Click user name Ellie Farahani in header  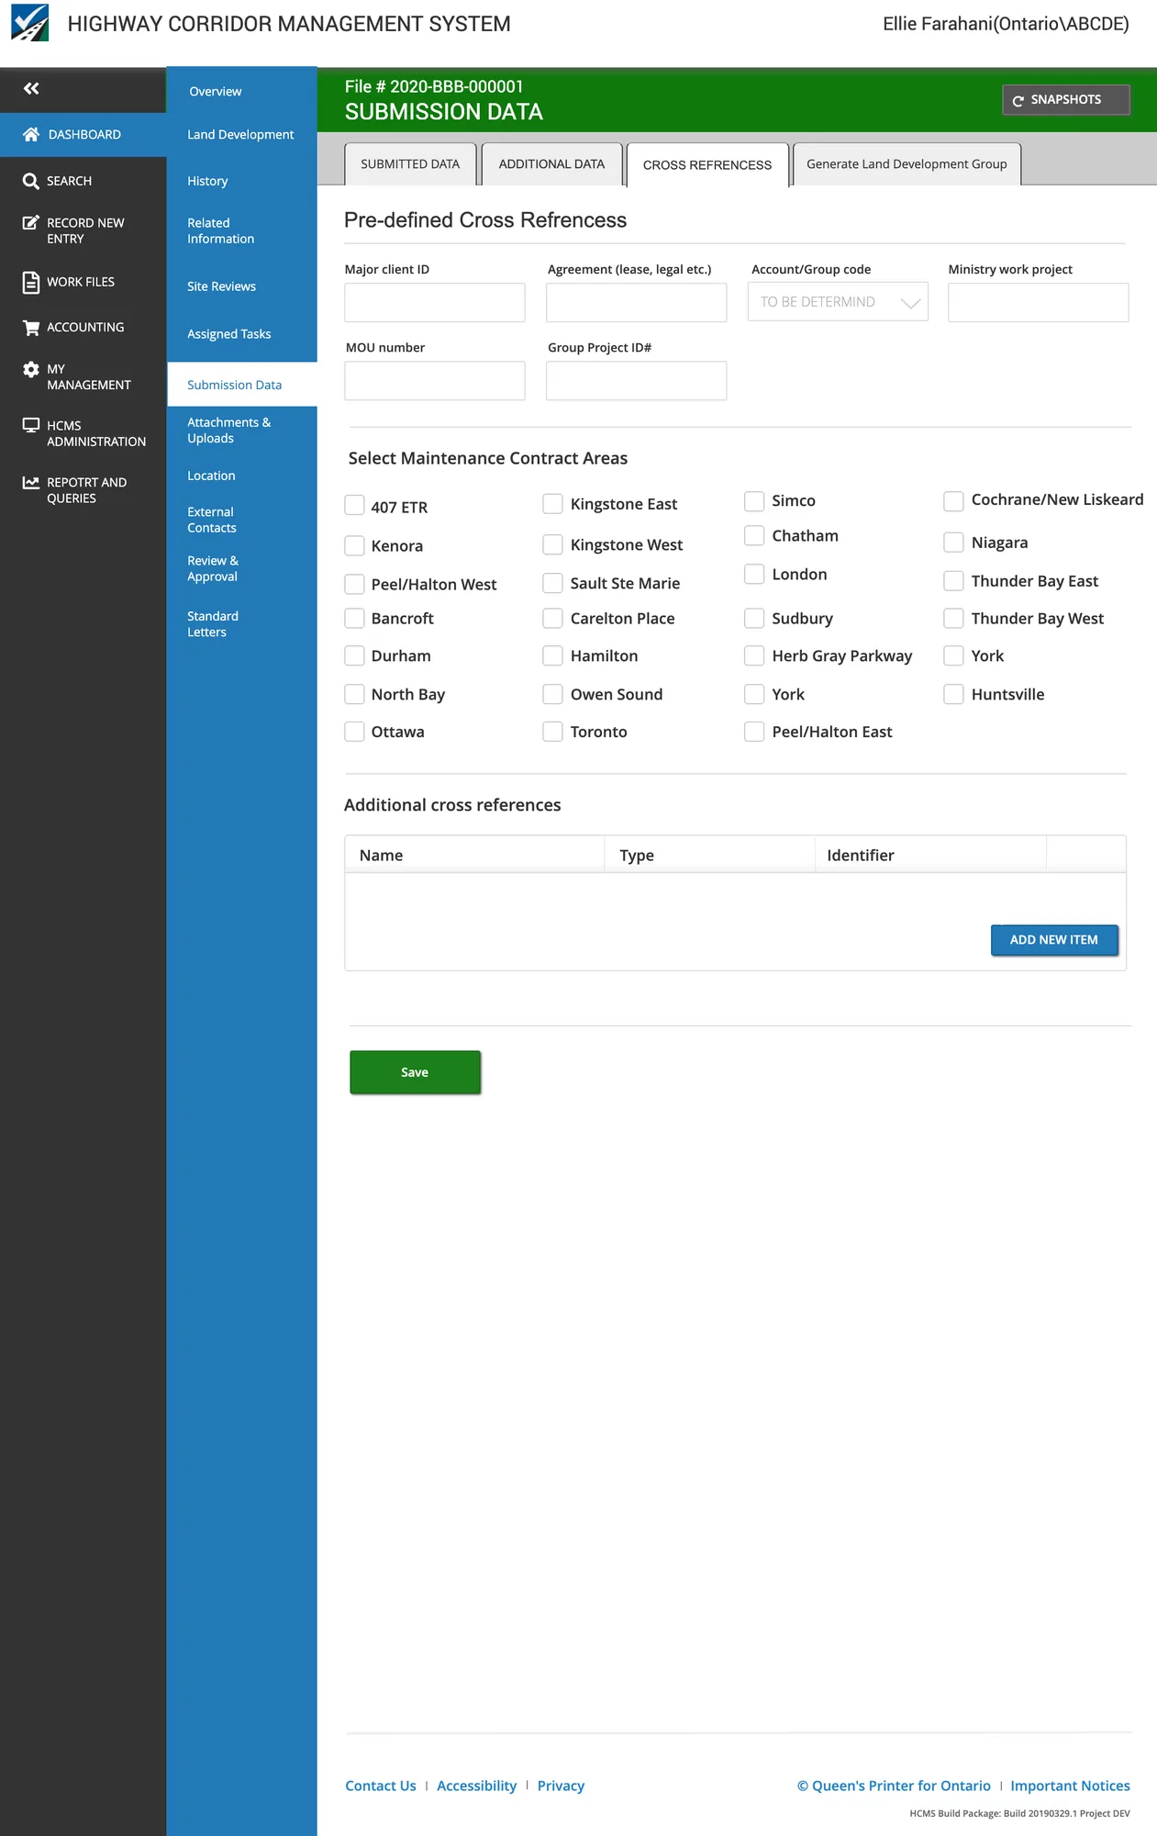click(x=1006, y=24)
